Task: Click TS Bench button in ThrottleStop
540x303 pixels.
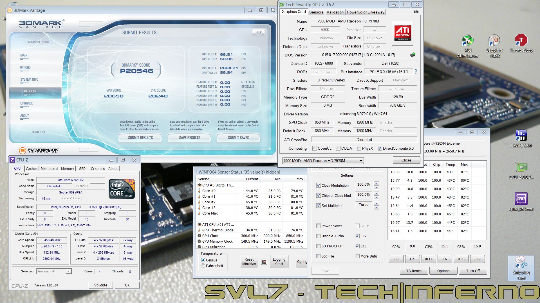Action: click(x=414, y=271)
